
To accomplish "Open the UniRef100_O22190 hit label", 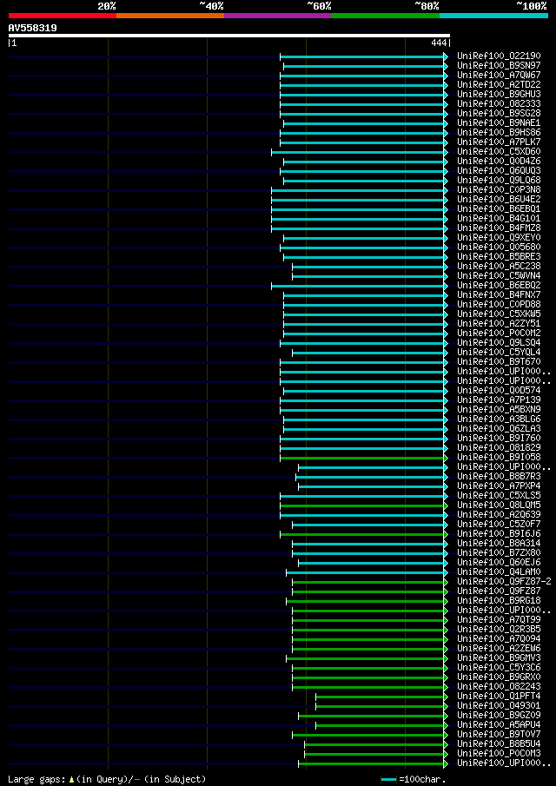I will pyautogui.click(x=499, y=56).
